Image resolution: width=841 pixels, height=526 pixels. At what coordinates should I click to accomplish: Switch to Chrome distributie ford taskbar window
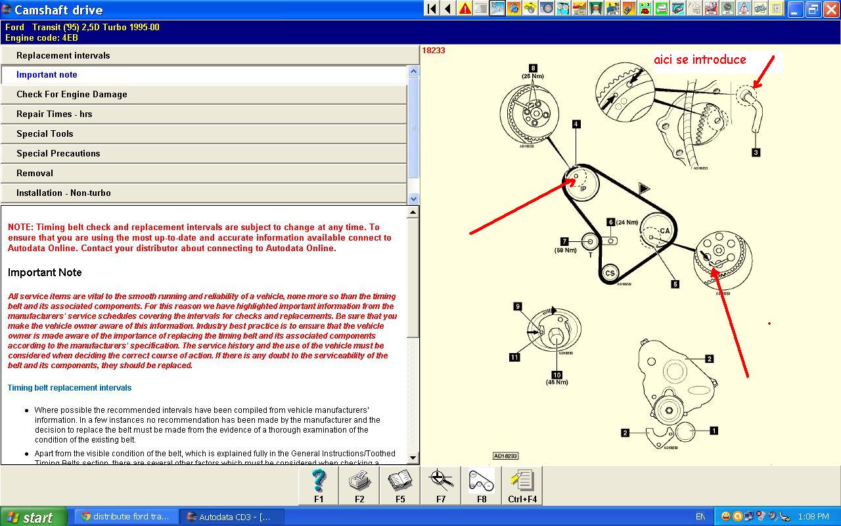coord(125,517)
